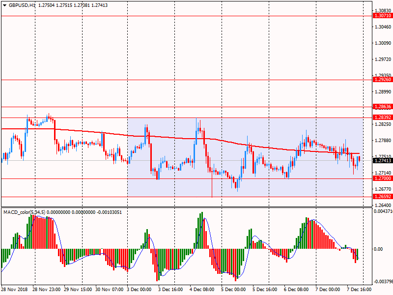Click the 4 Dec 08:00 time label
393x295 pixels.
tap(201, 290)
